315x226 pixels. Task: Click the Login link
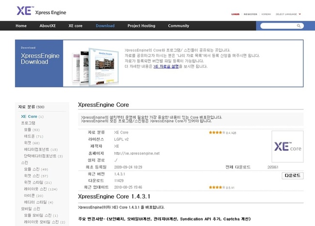[236, 14]
